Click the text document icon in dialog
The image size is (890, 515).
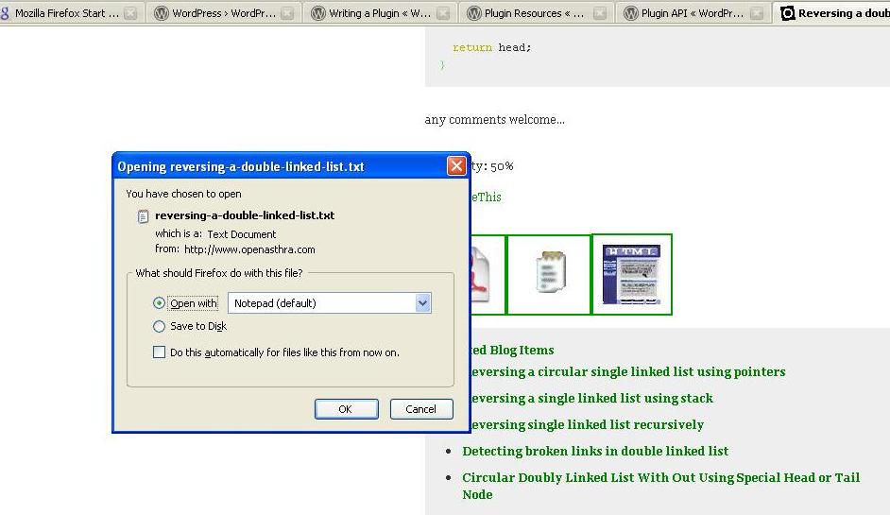[x=143, y=215]
